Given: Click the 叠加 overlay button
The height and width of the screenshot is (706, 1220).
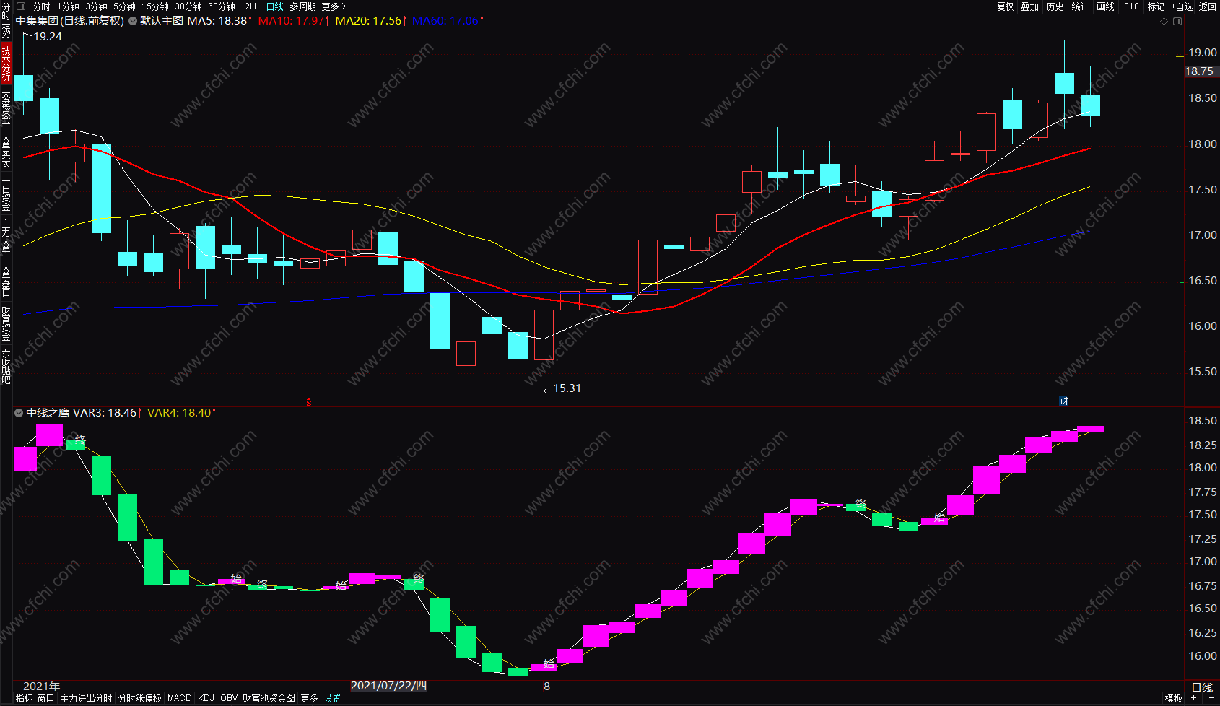Looking at the screenshot, I should coord(1030,6).
